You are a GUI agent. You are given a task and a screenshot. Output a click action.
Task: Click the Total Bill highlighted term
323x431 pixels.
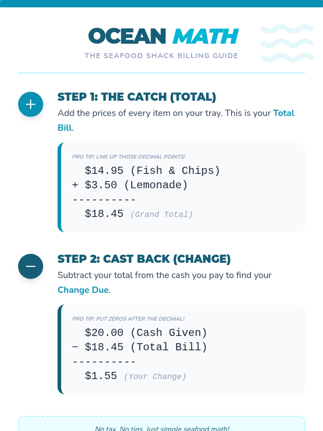click(x=284, y=113)
